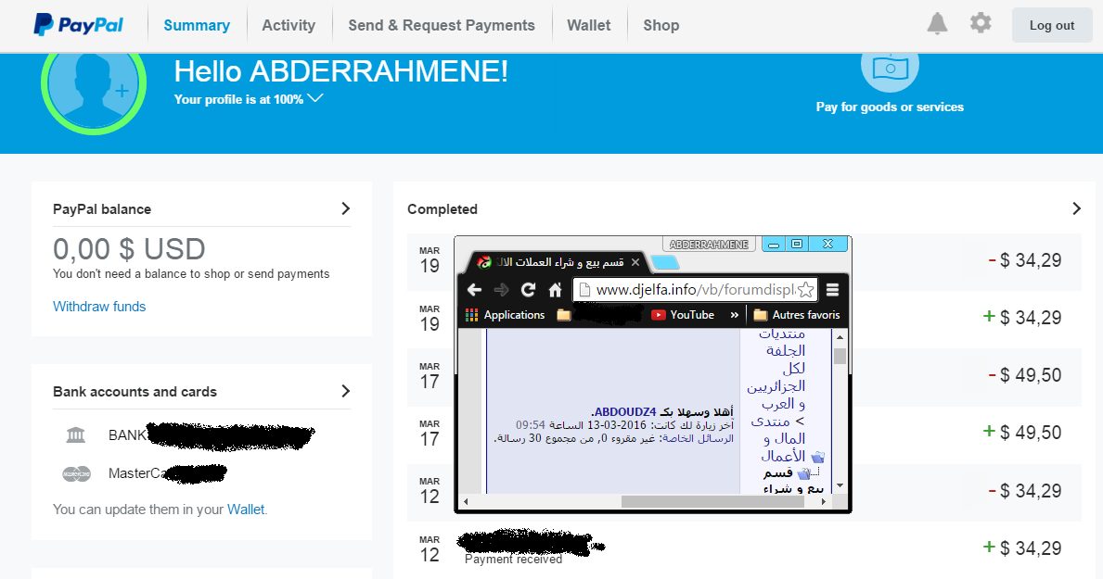Open the YouTube bookmark
The width and height of the screenshot is (1103, 579).
click(683, 315)
